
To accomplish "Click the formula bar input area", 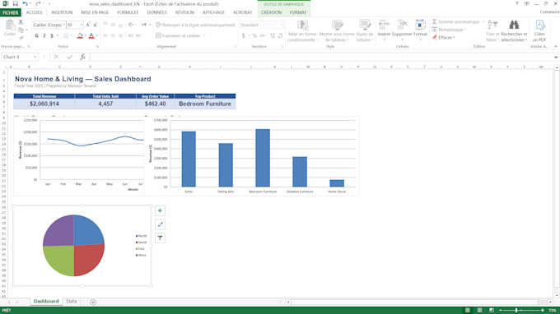I will pyautogui.click(x=321, y=57).
